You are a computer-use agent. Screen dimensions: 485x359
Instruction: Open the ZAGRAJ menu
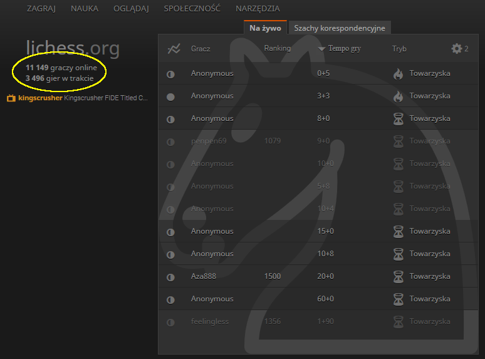[x=41, y=9]
